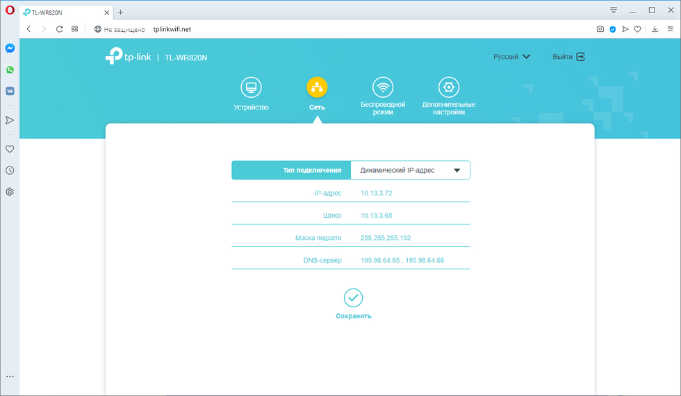Open the Устройство (Device) section icon

(x=251, y=87)
